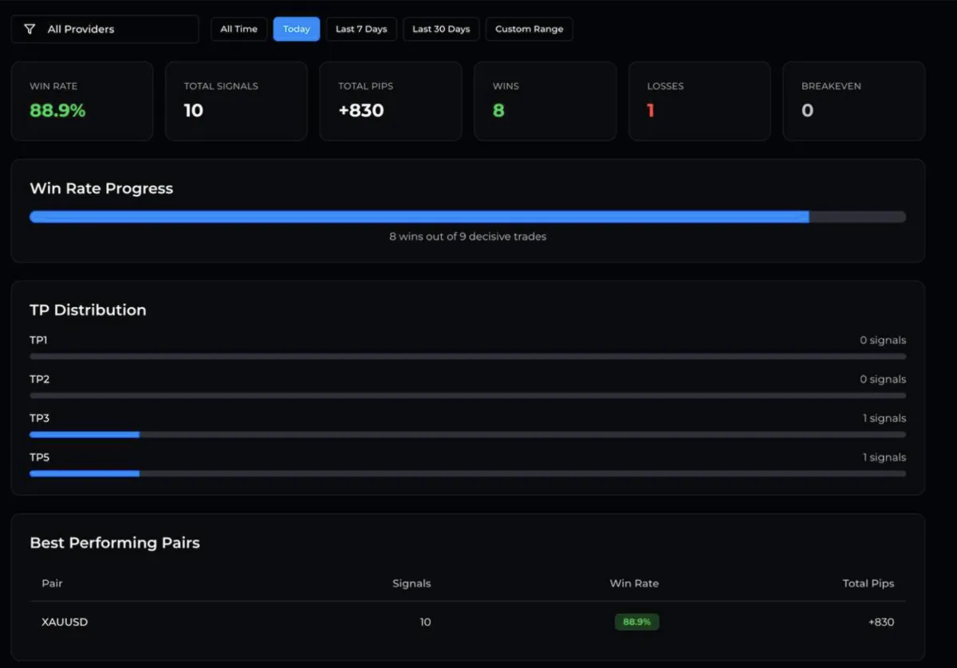This screenshot has width=957, height=668.
Task: Switch to Last 30 Days
Action: 441,30
